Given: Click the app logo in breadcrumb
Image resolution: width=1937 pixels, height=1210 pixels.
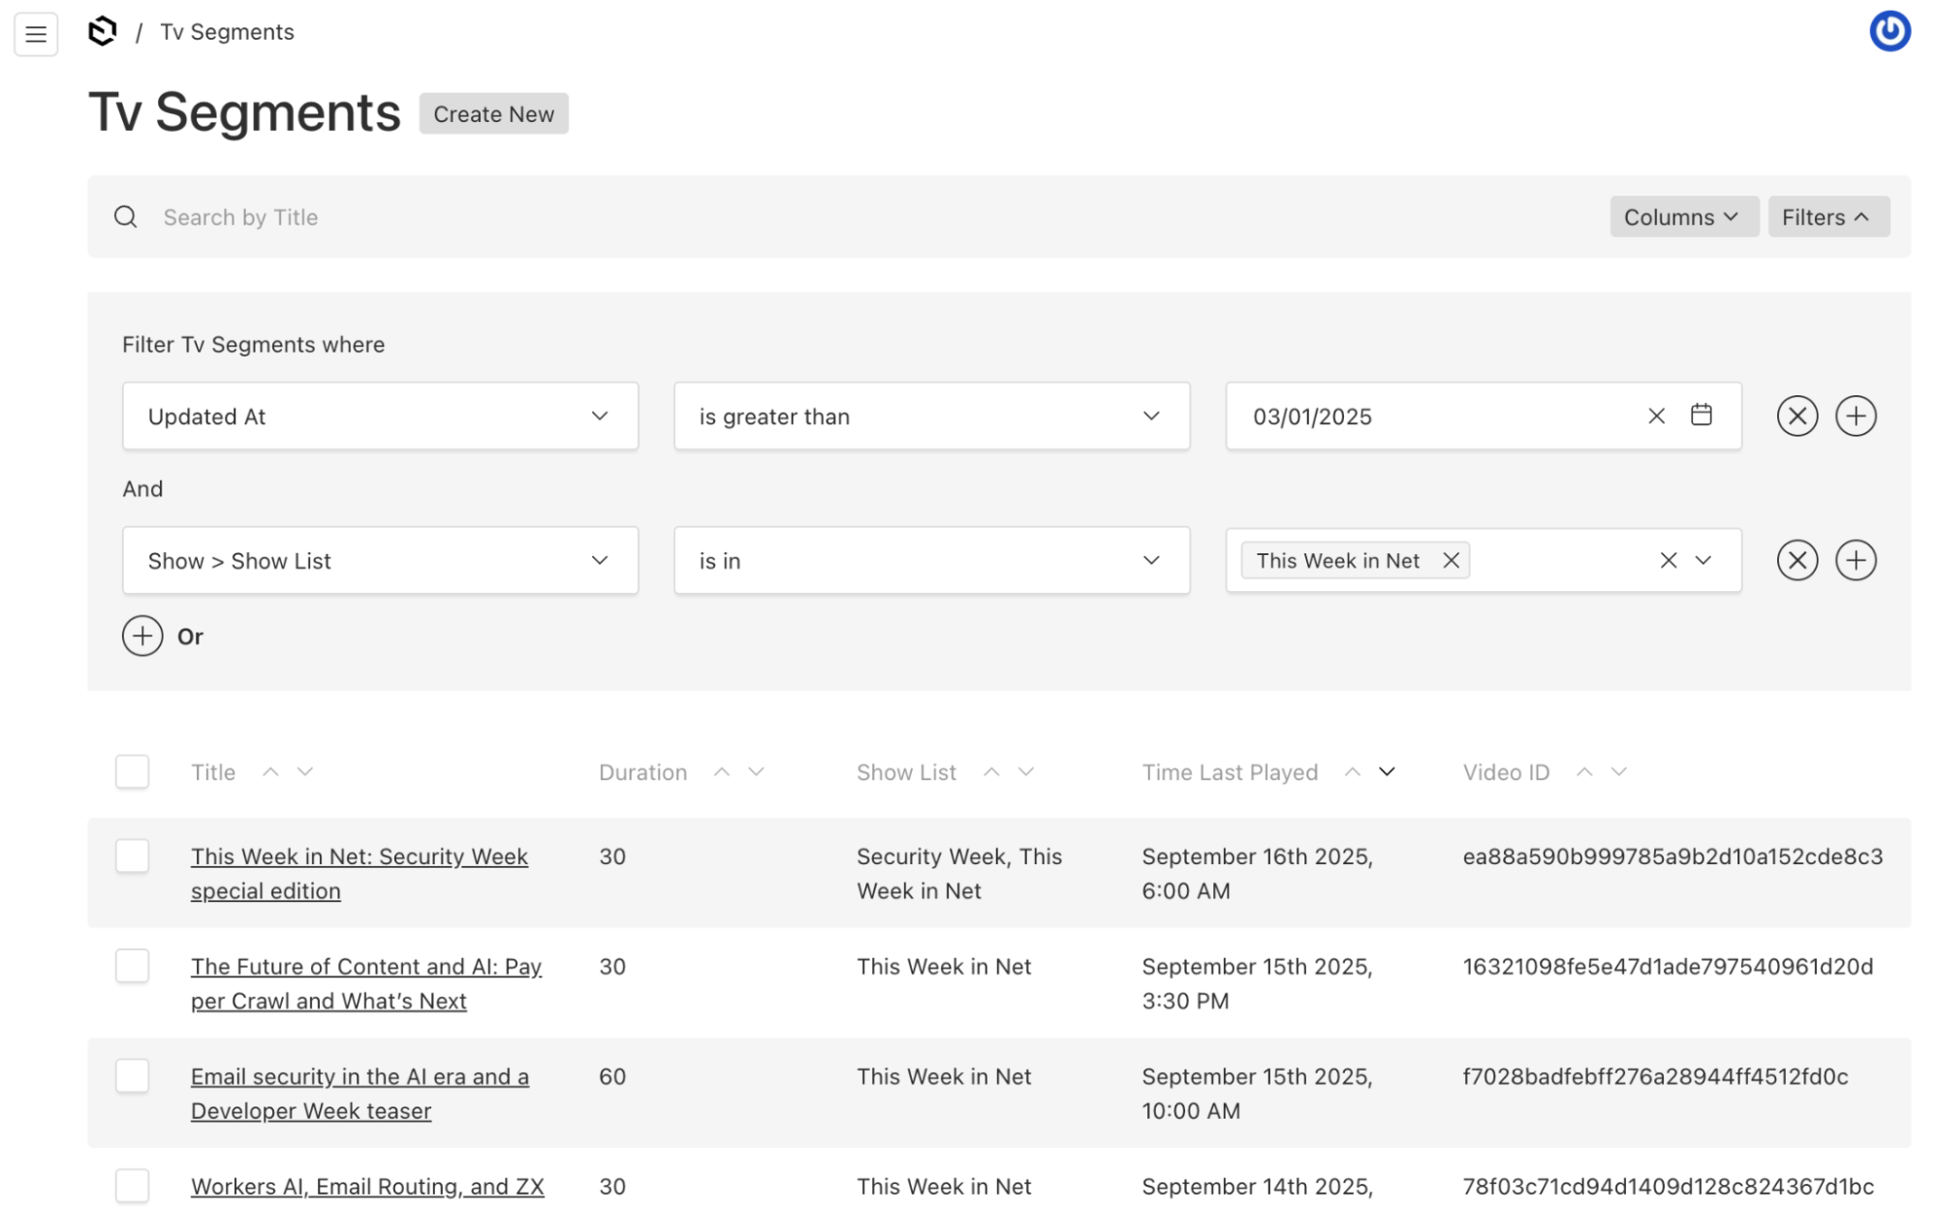Looking at the screenshot, I should tap(103, 32).
